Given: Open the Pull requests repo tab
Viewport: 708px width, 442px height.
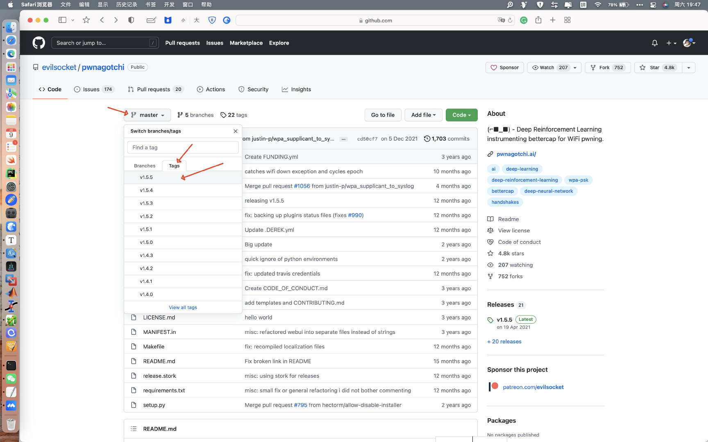Looking at the screenshot, I should (x=156, y=89).
